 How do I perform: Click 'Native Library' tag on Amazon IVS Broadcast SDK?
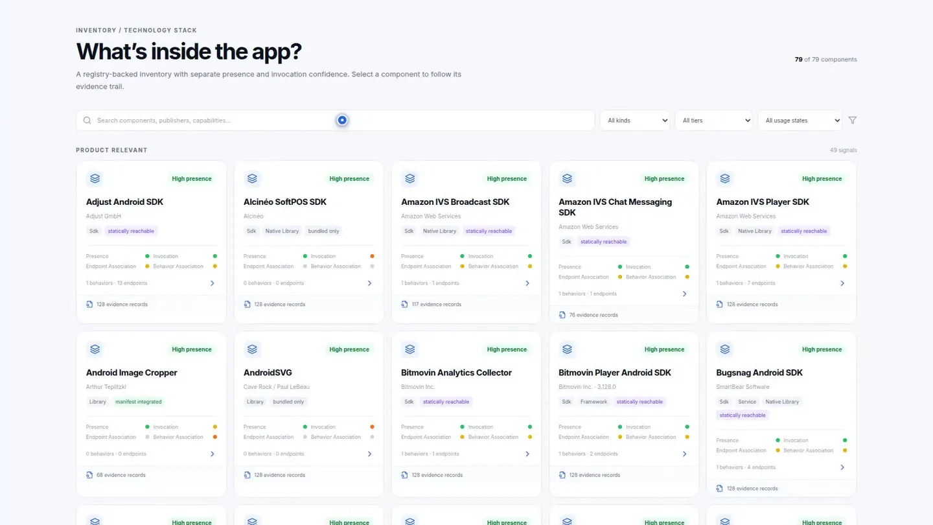coord(439,231)
